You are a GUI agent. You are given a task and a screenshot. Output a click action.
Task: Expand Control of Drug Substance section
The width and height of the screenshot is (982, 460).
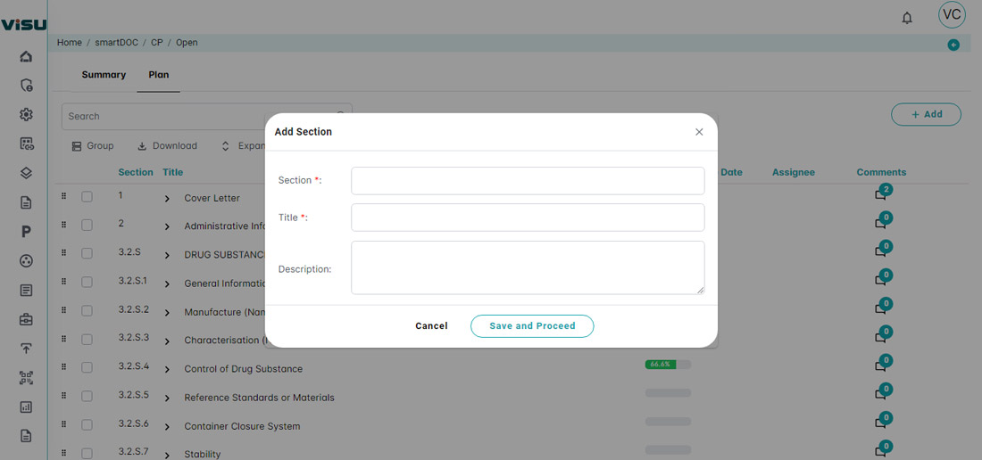(x=167, y=369)
